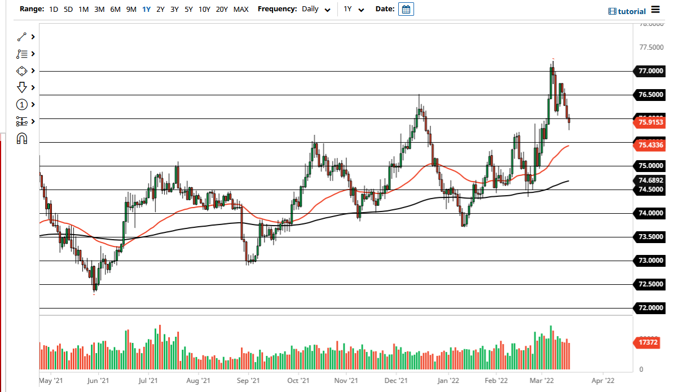The height and width of the screenshot is (392, 673).
Task: Switch to the 3M range
Action: pos(99,9)
